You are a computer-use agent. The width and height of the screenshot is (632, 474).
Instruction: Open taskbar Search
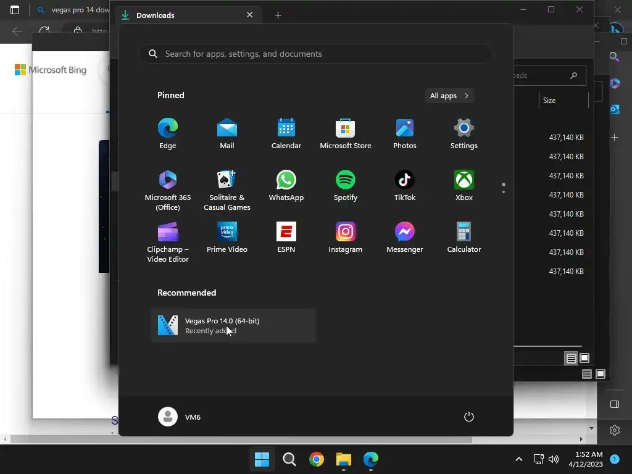pyautogui.click(x=289, y=459)
